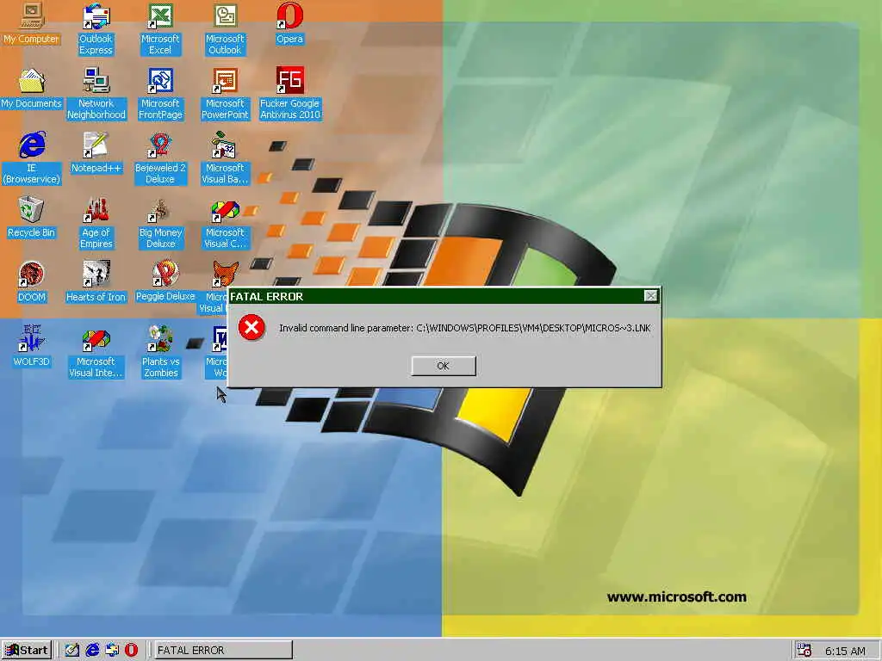Select FATAL ERROR taskbar button
Screen dimensions: 882x661
[x=223, y=651]
